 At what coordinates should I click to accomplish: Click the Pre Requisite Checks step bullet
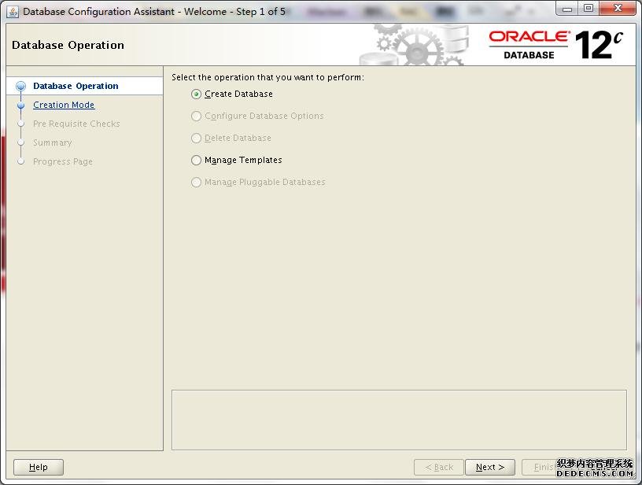point(21,124)
